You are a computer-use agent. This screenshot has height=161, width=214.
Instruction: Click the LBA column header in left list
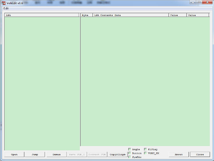click(x=42, y=15)
